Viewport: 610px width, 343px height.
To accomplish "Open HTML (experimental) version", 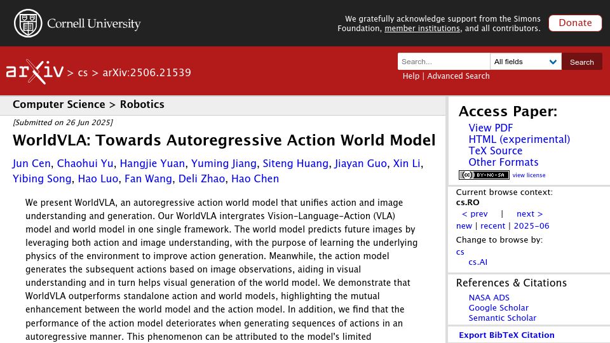I will (519, 139).
